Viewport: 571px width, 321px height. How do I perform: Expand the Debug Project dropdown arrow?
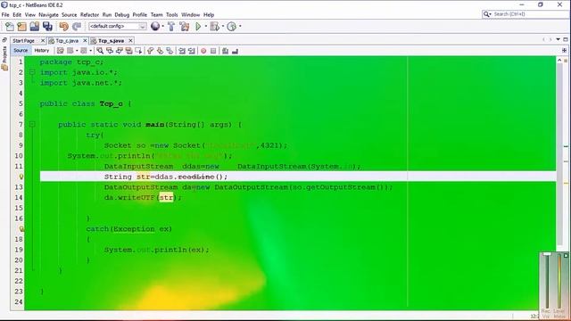pyautogui.click(x=223, y=26)
